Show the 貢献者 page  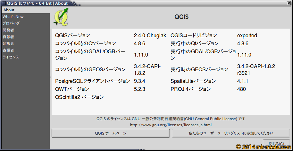(x=8, y=37)
